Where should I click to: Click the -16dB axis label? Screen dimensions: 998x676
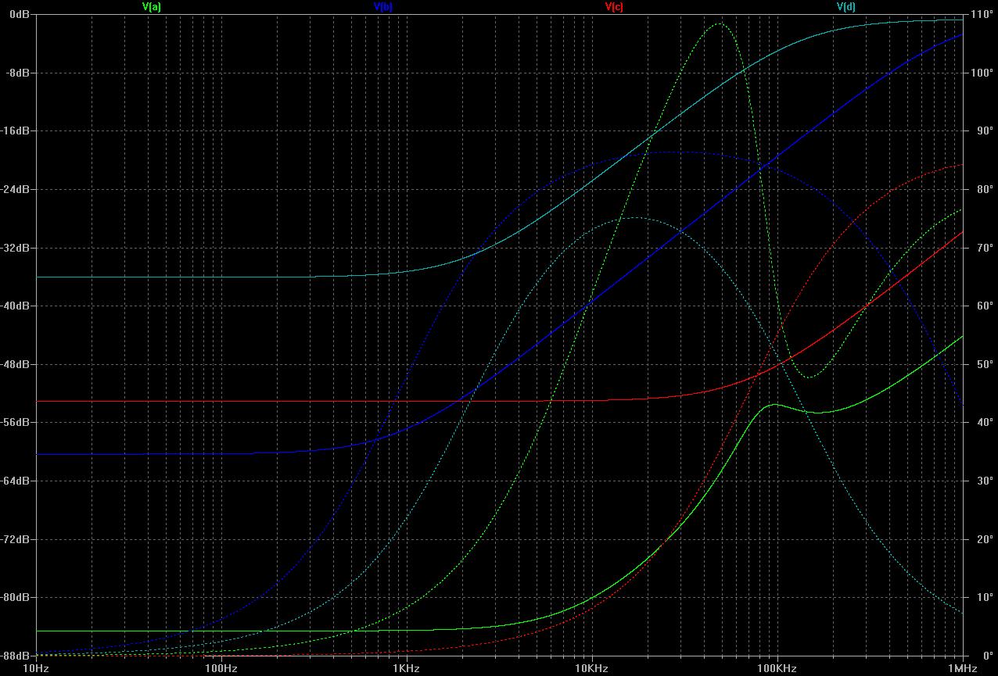[16, 131]
